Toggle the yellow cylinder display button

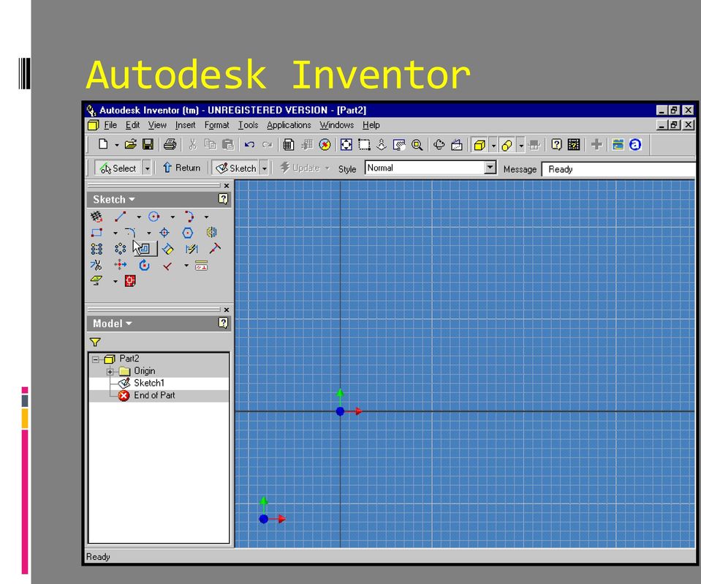point(507,145)
